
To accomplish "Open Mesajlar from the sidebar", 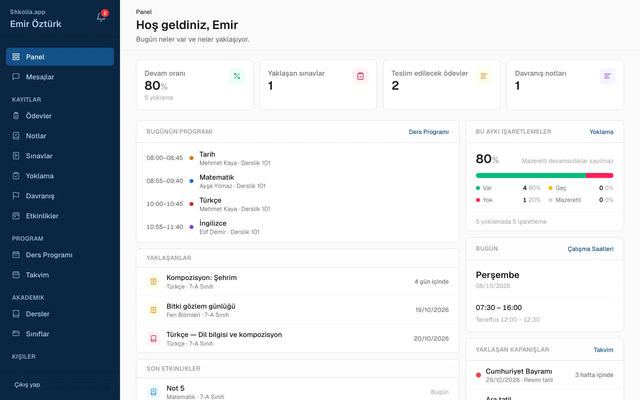I will [60, 77].
